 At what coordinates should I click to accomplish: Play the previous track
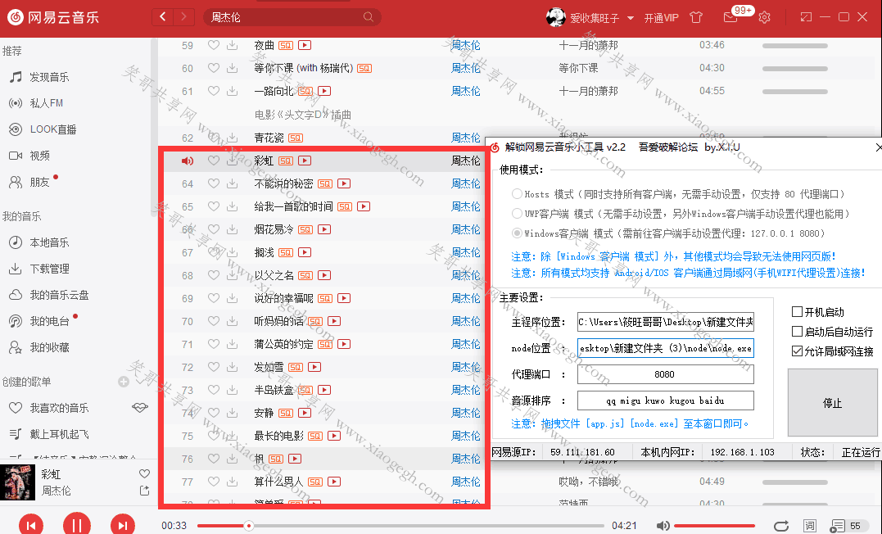31,526
